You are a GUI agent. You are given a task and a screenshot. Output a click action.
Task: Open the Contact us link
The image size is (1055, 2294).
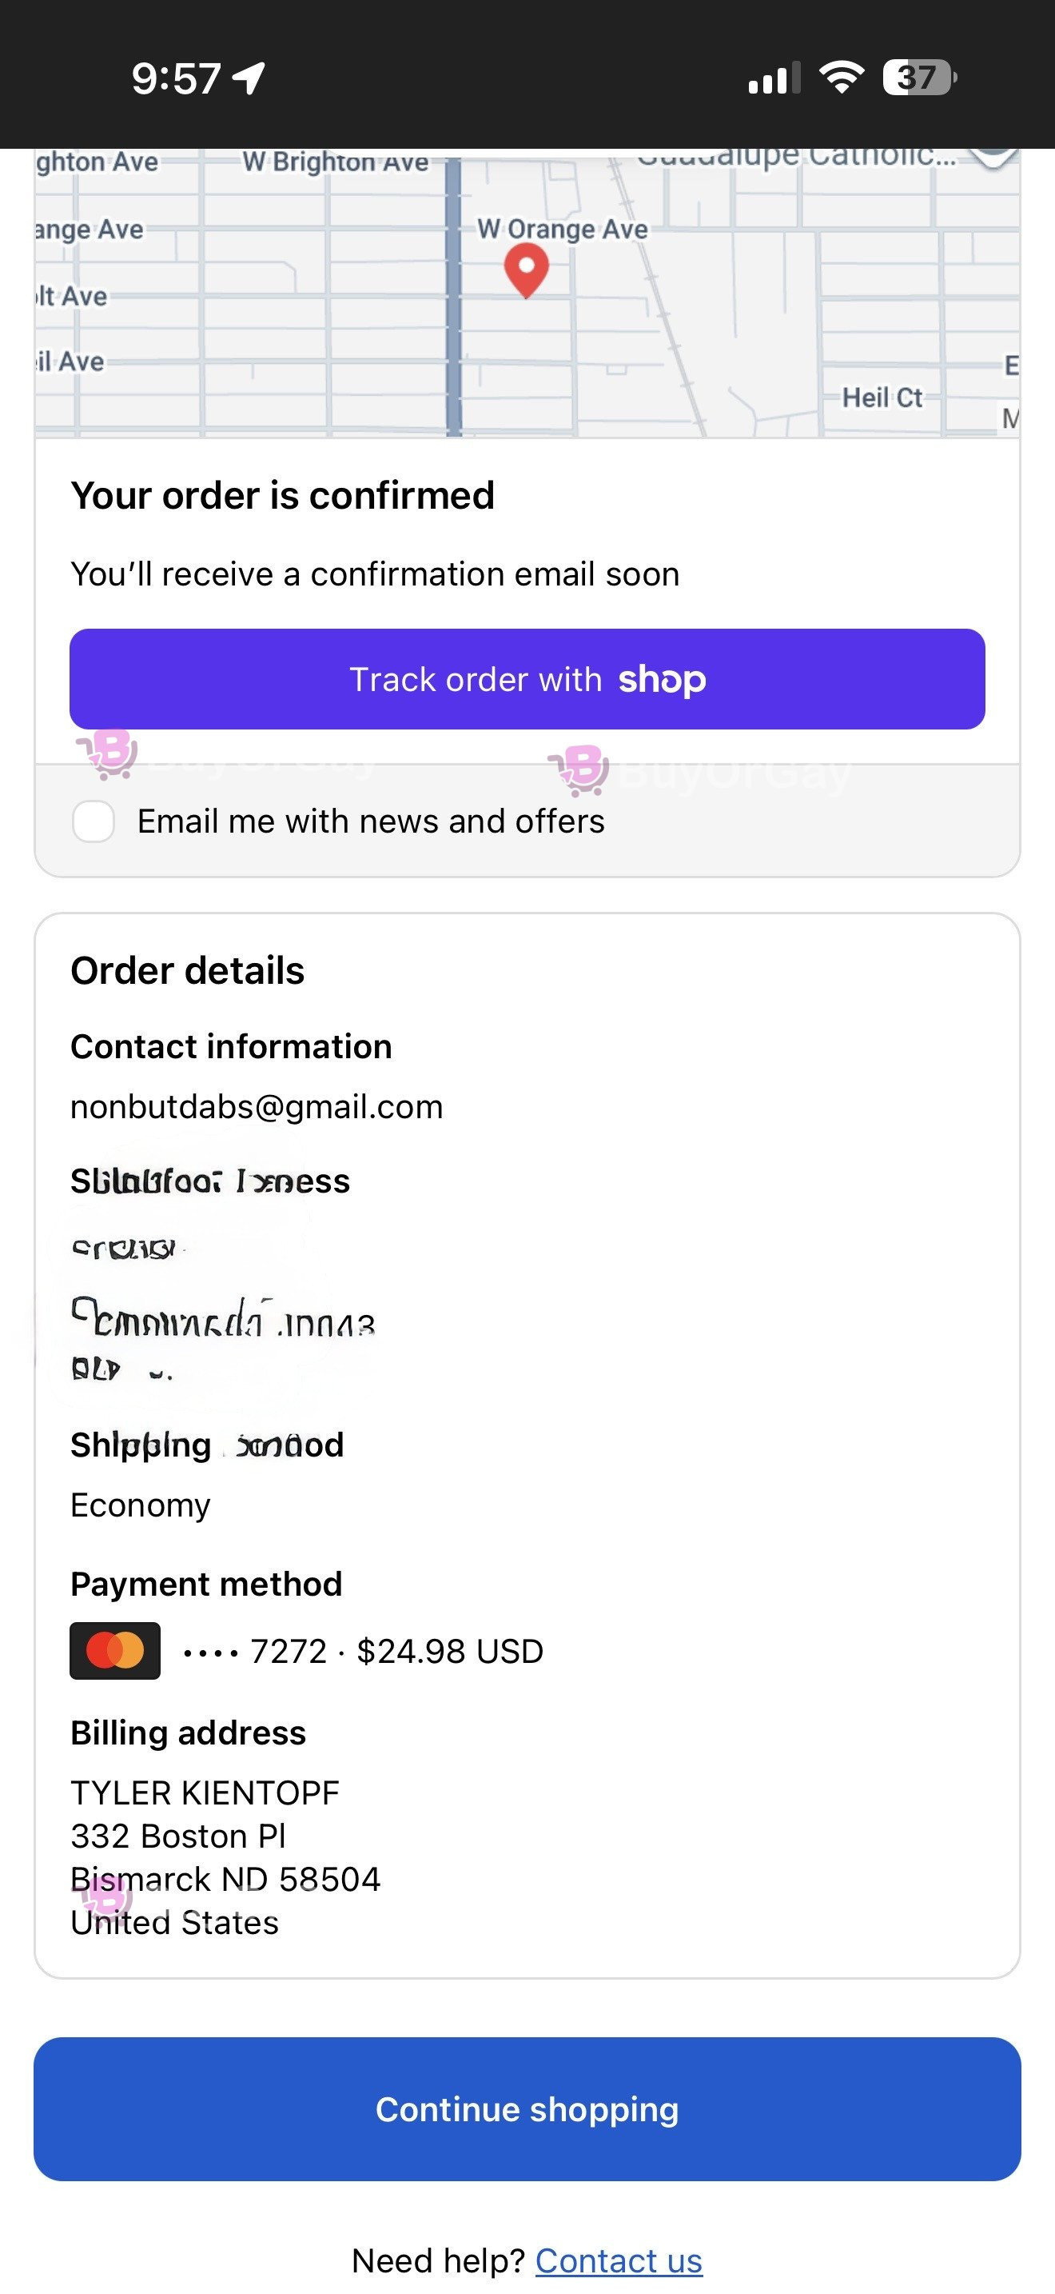619,2260
